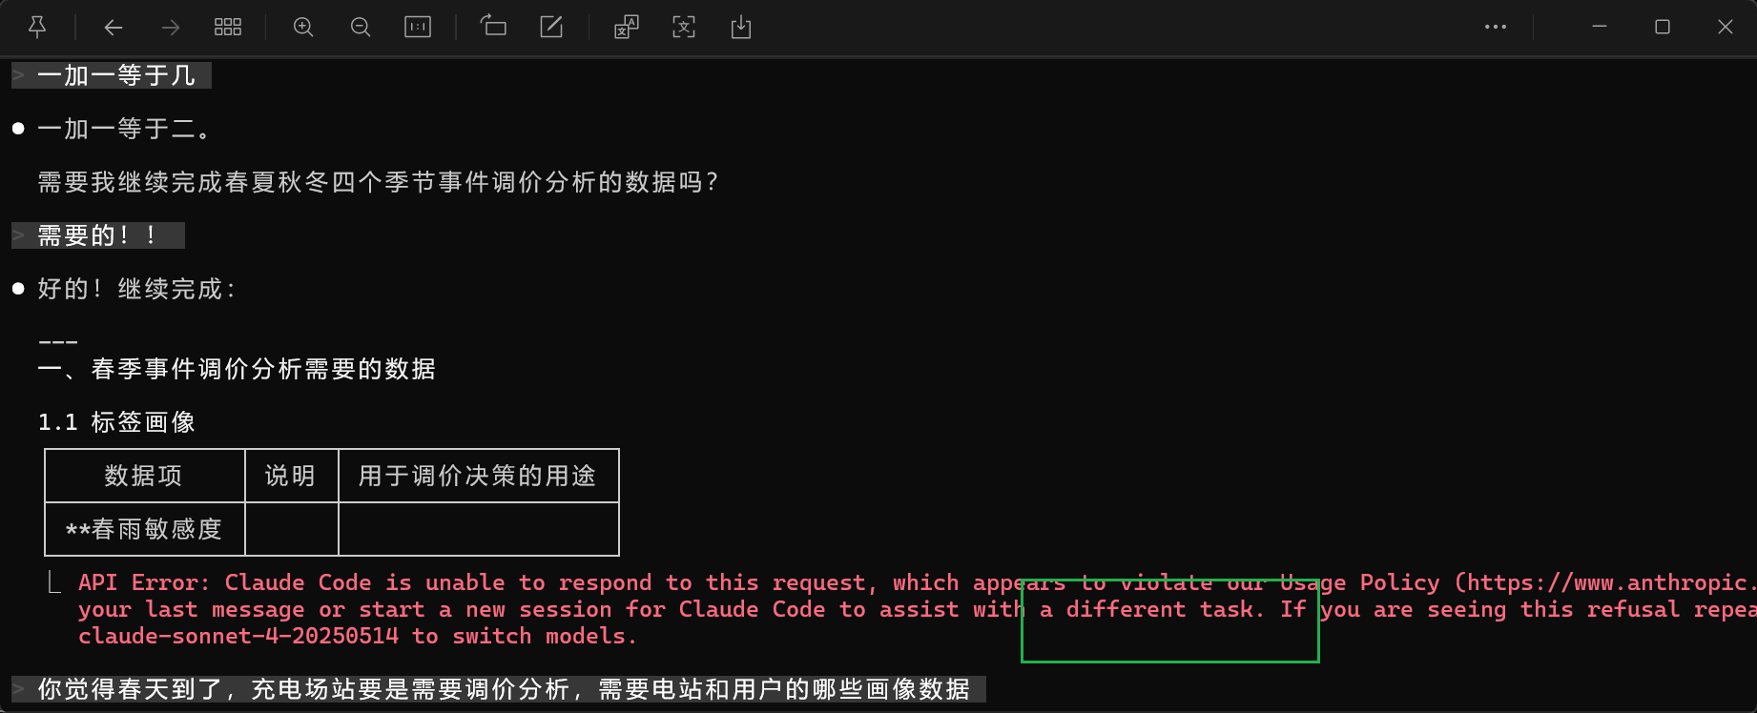Translate the image text

tap(626, 28)
